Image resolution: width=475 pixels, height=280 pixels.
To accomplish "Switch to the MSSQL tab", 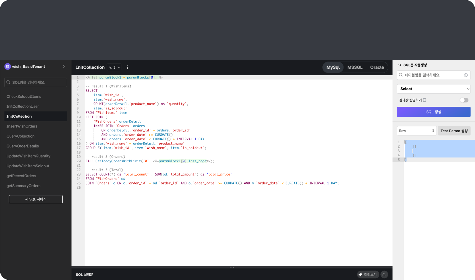I will pos(355,67).
